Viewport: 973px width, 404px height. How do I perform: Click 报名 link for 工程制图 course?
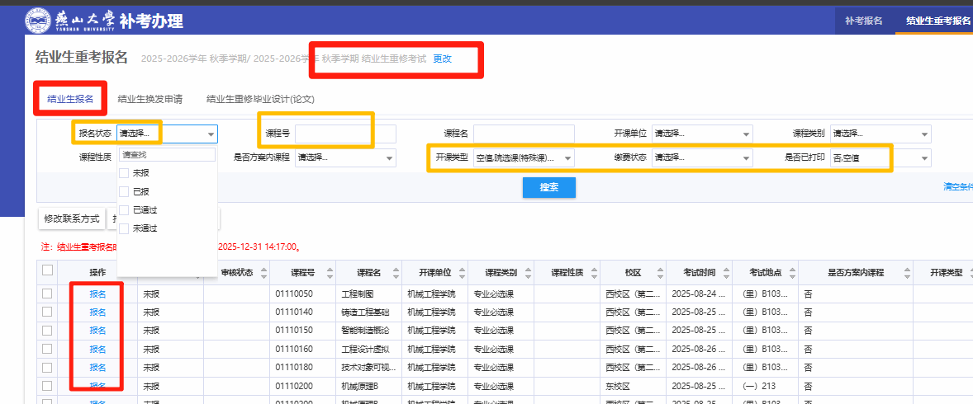pos(97,294)
